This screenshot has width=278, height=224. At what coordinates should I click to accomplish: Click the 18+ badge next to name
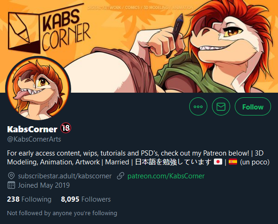click(x=66, y=128)
